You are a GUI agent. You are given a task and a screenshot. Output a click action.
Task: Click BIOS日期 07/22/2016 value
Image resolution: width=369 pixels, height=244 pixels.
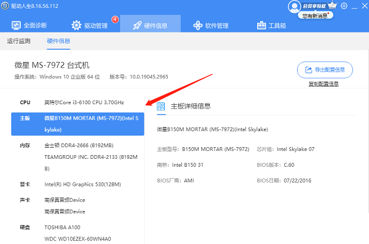(298, 181)
